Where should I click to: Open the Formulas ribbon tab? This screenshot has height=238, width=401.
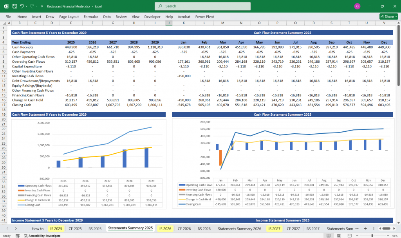pyautogui.click(x=91, y=16)
